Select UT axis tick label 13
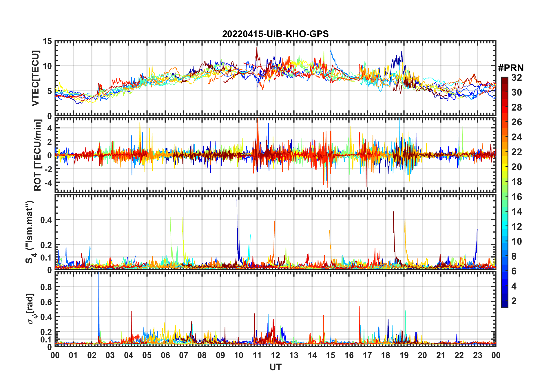 coord(294,355)
